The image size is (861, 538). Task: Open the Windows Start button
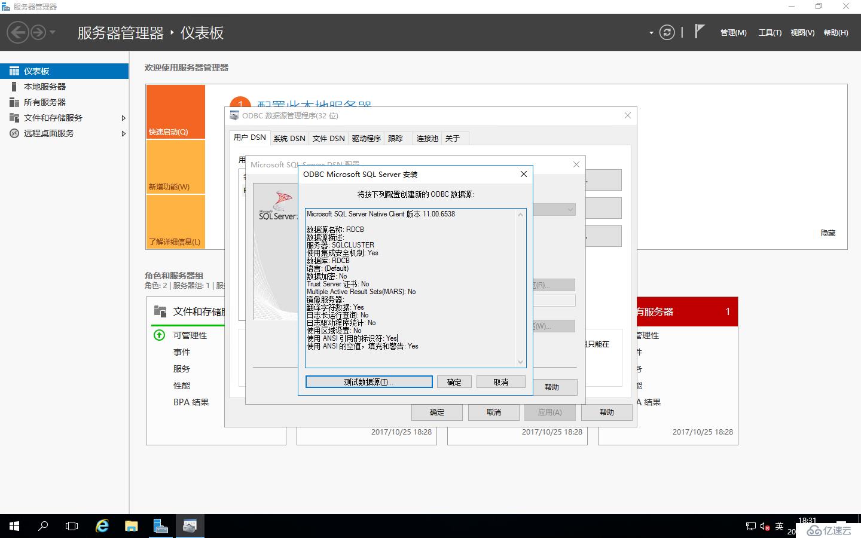click(14, 526)
